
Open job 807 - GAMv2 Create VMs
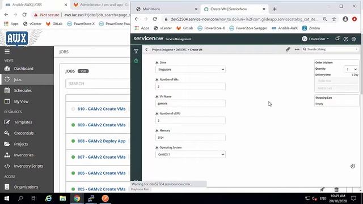pos(102,157)
